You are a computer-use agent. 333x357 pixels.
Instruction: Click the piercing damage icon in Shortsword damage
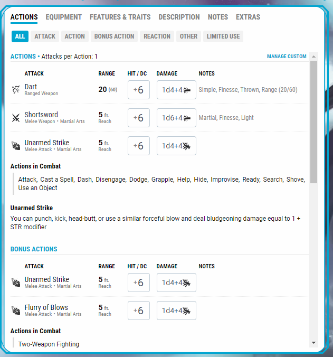pyautogui.click(x=187, y=118)
